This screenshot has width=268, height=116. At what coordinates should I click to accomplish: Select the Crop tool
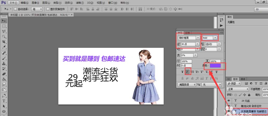coord(4,42)
